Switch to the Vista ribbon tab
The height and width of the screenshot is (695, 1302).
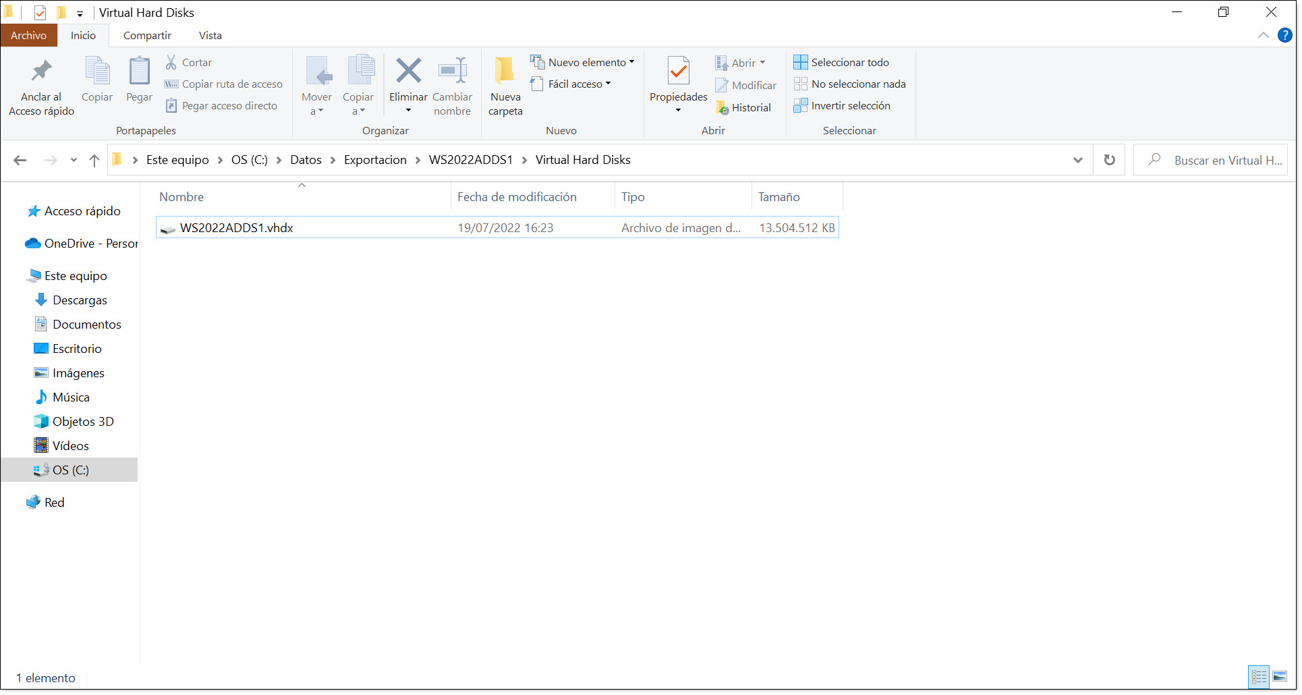(209, 35)
